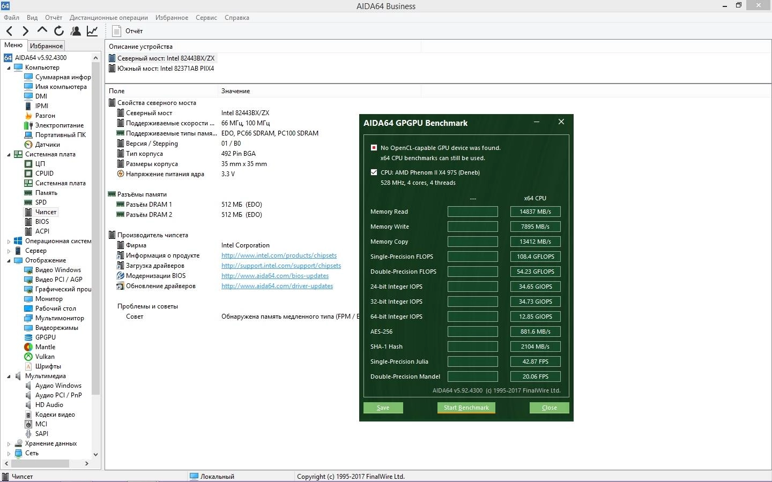772x482 pixels.
Task: Click the Forward navigation arrow icon
Action: click(x=25, y=31)
